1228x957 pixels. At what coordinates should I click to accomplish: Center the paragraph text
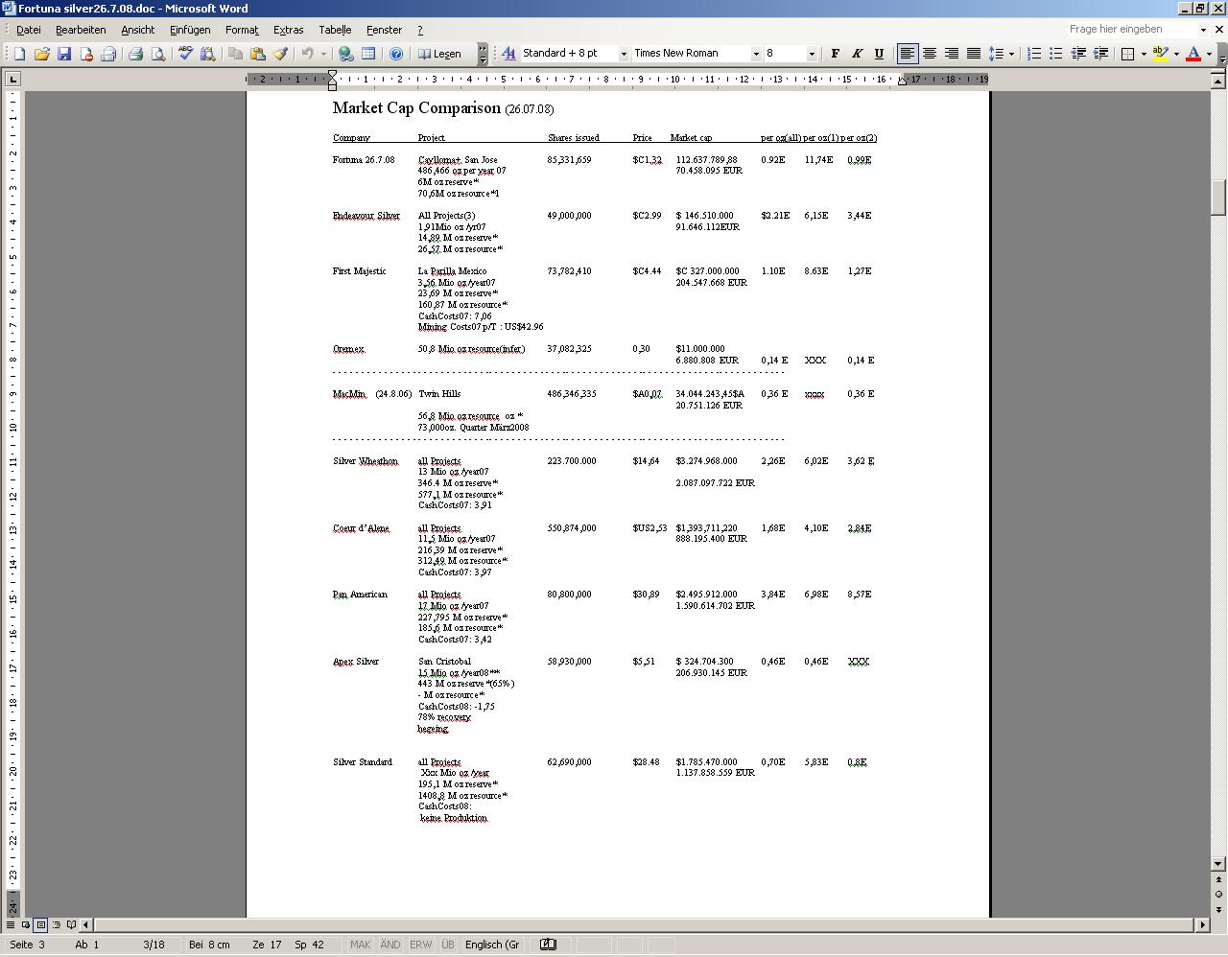tap(929, 54)
